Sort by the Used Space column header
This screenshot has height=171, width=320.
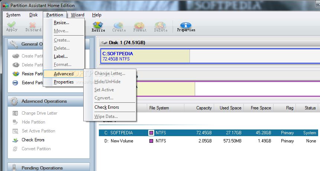pos(229,108)
